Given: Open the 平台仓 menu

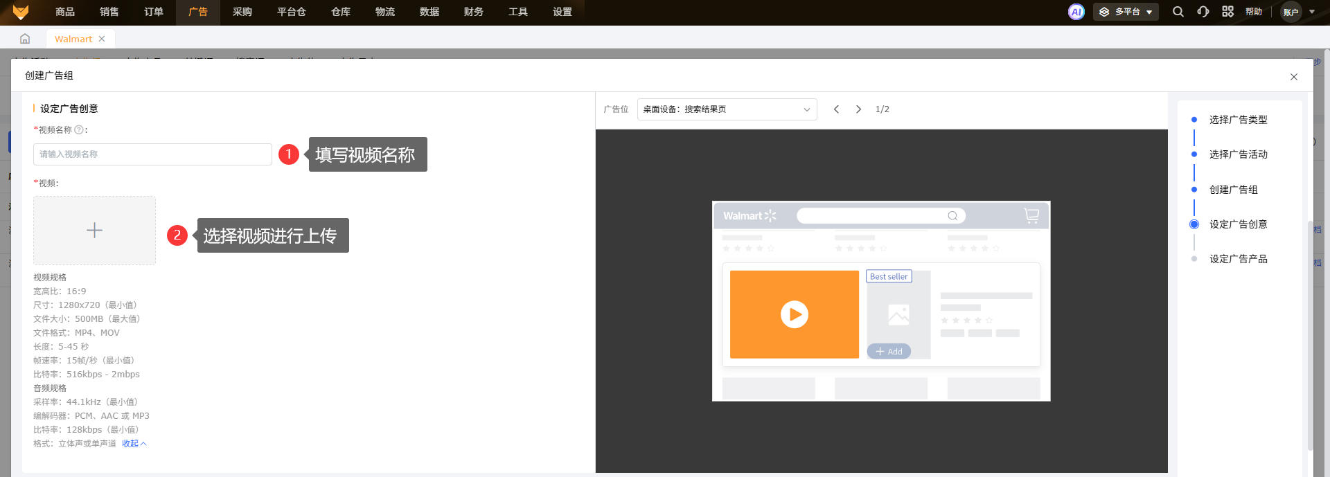Looking at the screenshot, I should pyautogui.click(x=292, y=12).
